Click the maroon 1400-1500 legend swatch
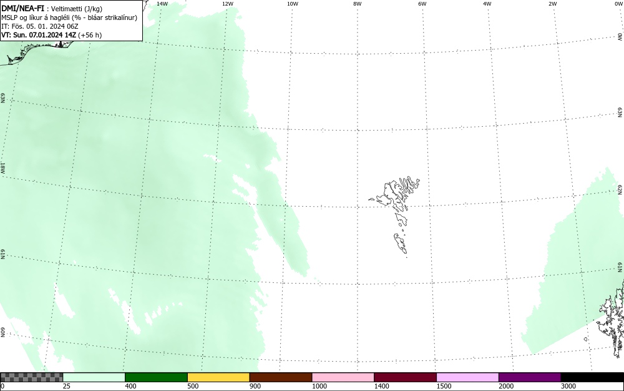Image resolution: width=624 pixels, height=391 pixels. [x=405, y=377]
